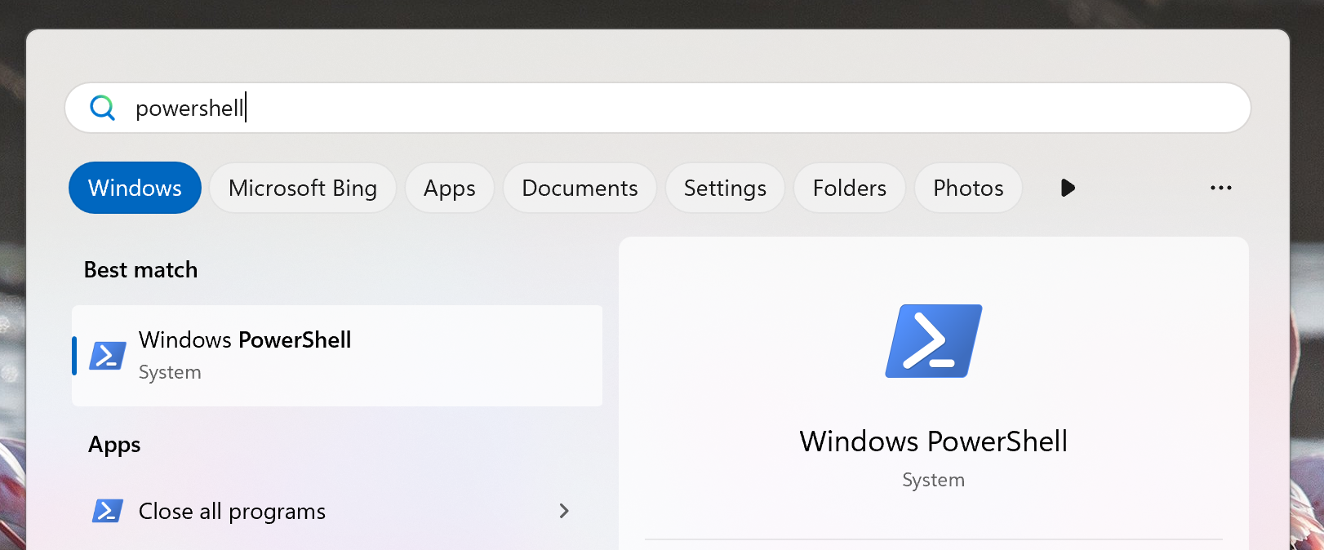Filter results by Apps
Image resolution: width=1324 pixels, height=550 pixels.
pyautogui.click(x=449, y=188)
